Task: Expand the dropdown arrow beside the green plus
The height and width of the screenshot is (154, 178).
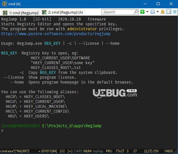Action: [x=147, y=12]
